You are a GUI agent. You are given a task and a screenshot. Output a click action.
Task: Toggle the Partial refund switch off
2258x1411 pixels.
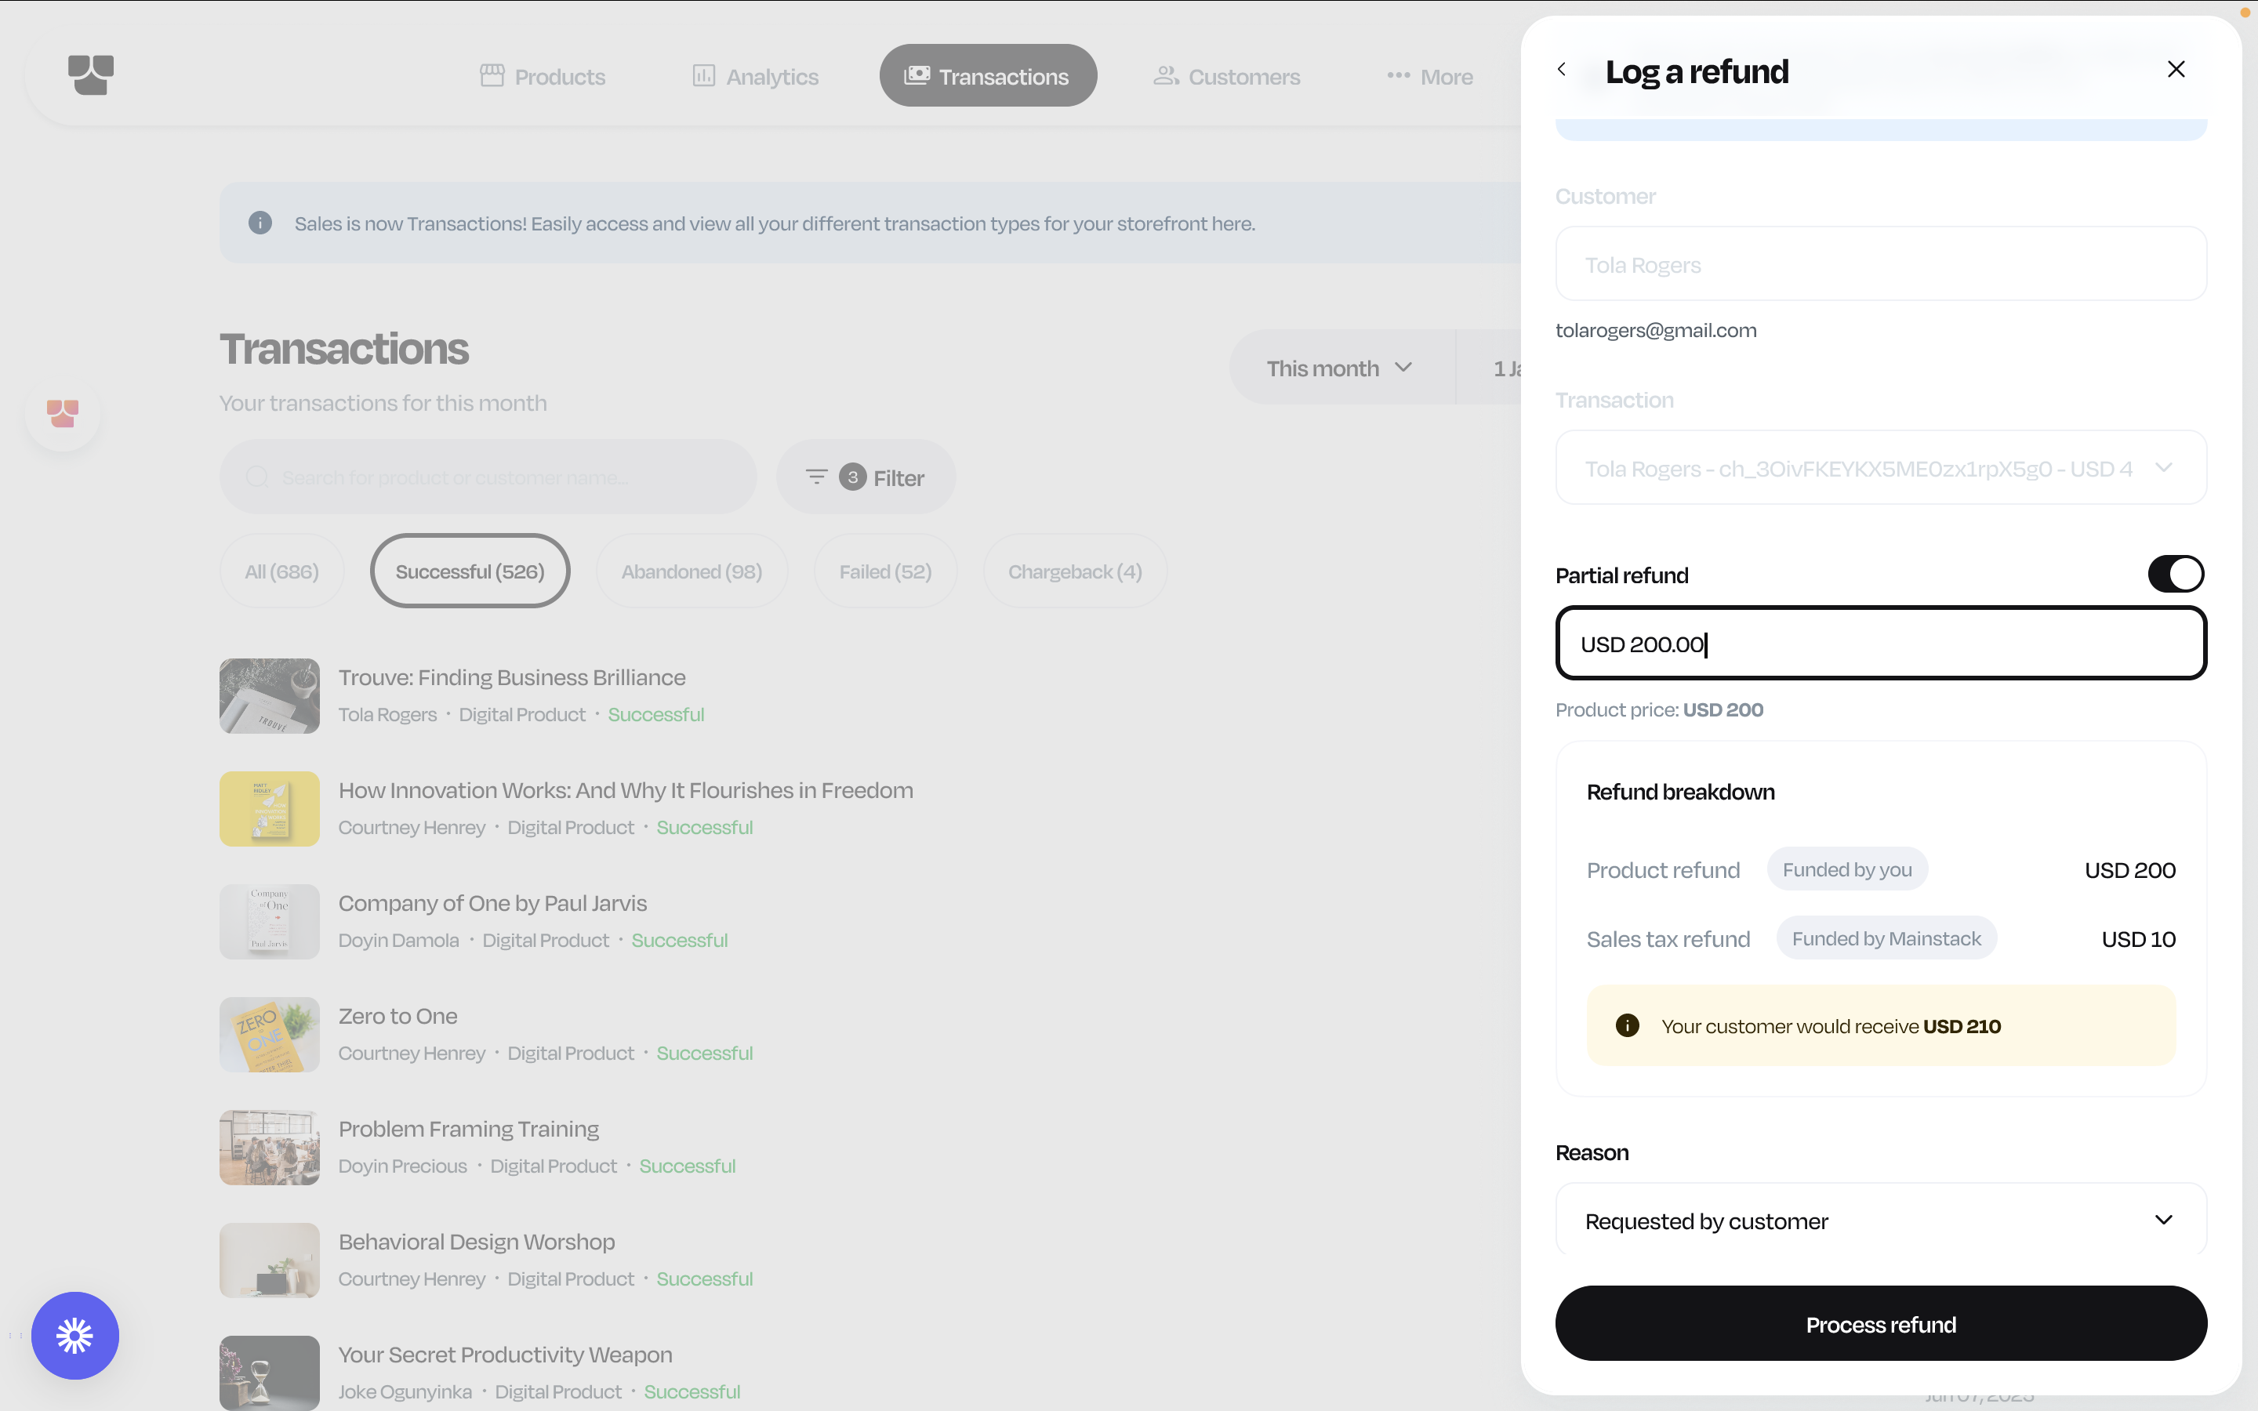tap(2175, 574)
